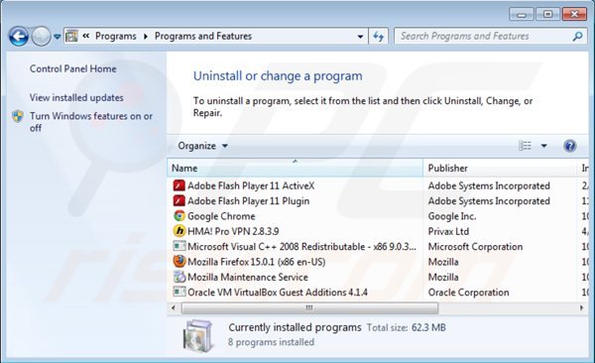
Task: Select Mozilla Maintenance Service entry
Action: click(x=248, y=277)
